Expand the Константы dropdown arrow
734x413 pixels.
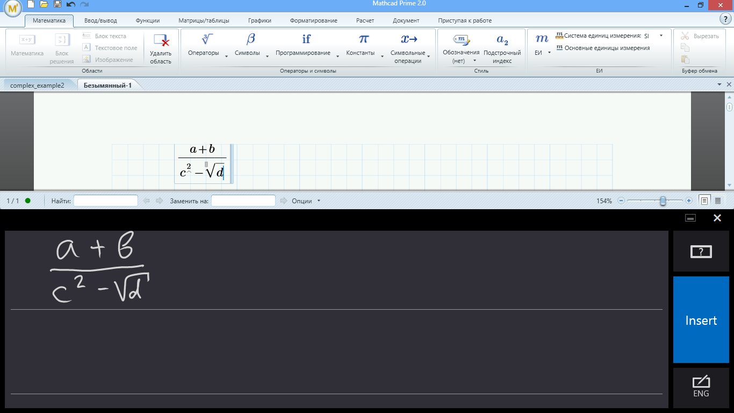tap(382, 56)
